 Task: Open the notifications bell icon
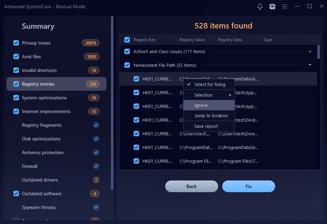coord(260,7)
